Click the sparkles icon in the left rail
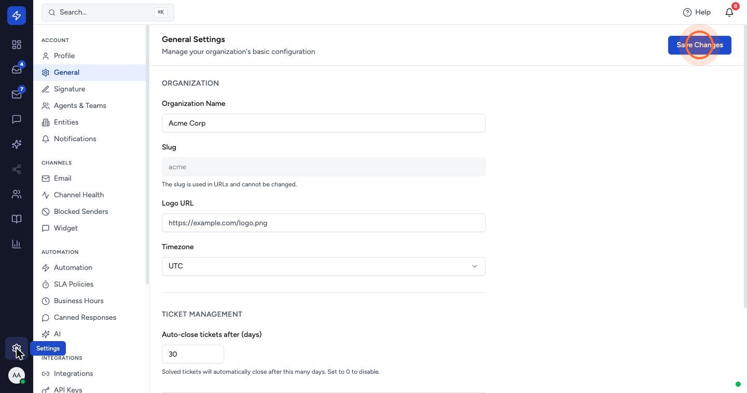The image size is (747, 393). 17,144
